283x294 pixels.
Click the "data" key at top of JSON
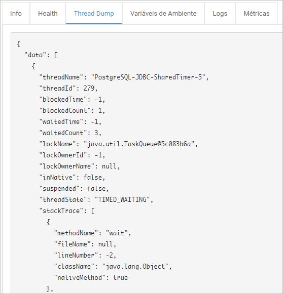[x=36, y=55]
